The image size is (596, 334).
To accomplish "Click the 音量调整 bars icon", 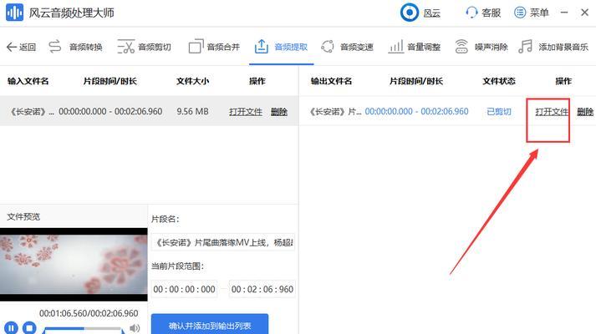I will pos(395,47).
